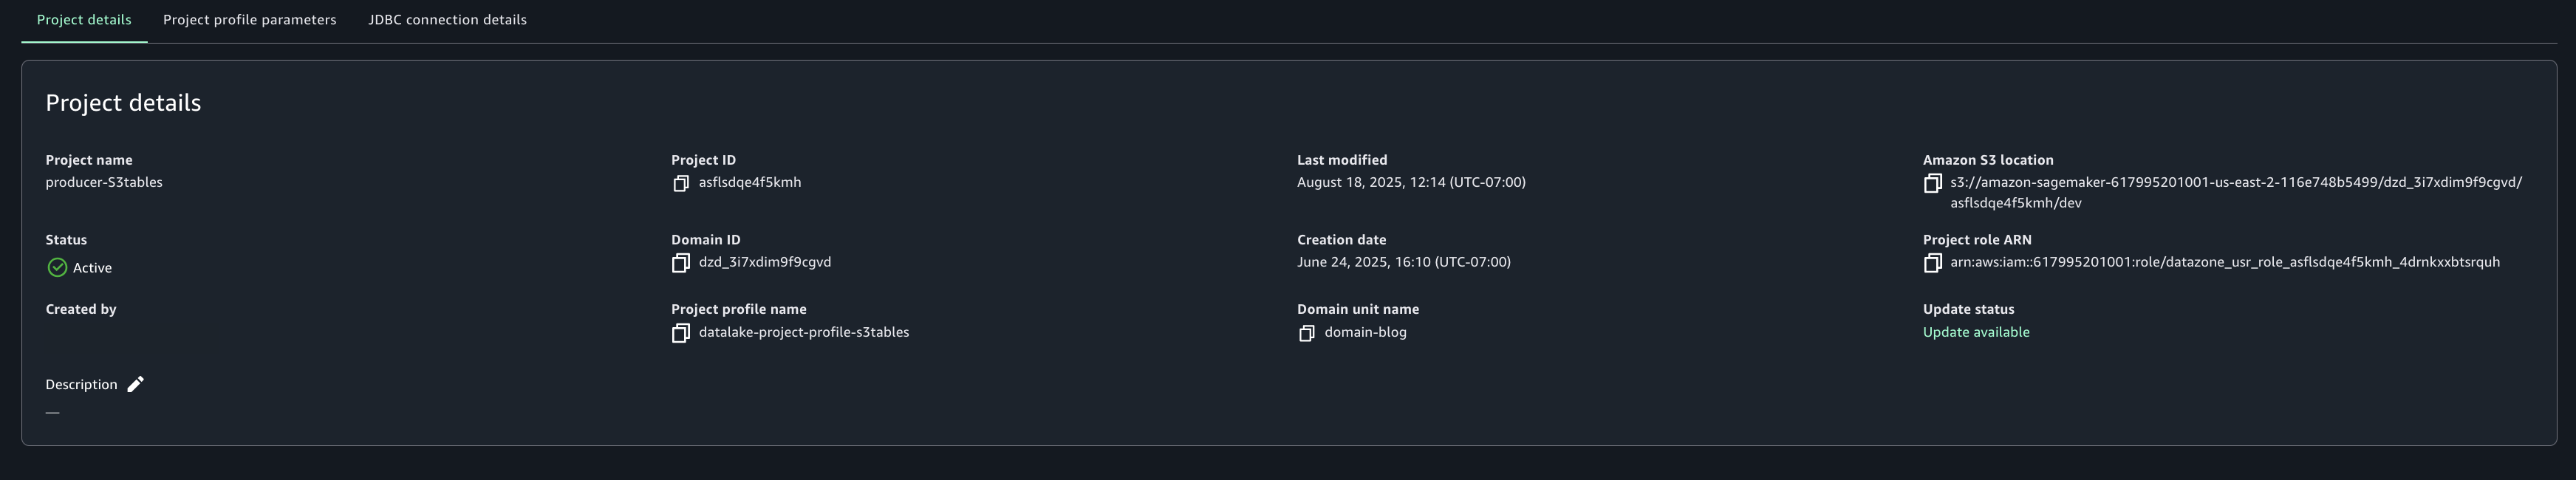The height and width of the screenshot is (480, 2576).
Task: Open the JDBC connection details tab
Action: tap(447, 20)
